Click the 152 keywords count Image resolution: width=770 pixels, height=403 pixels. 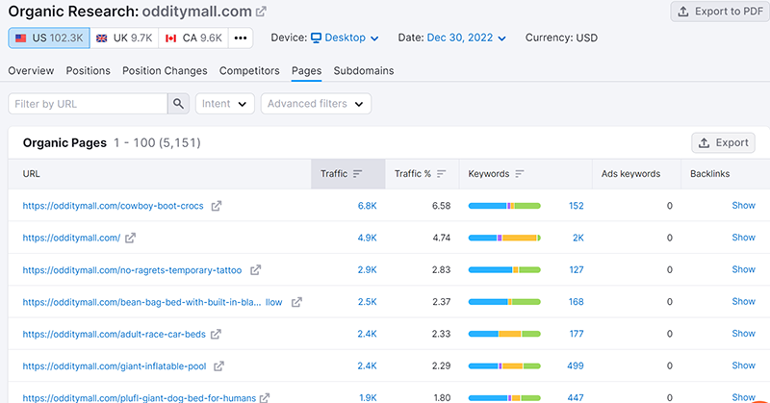click(576, 206)
